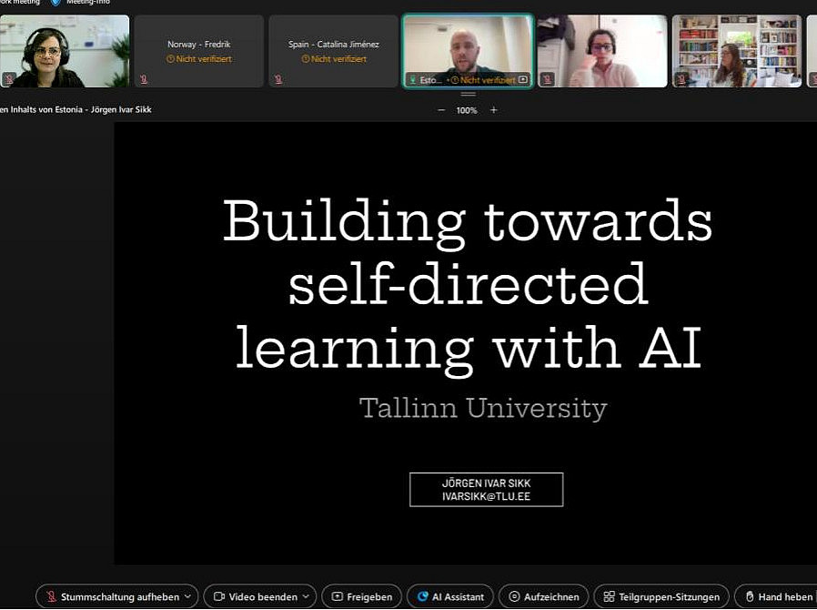Open the AI Assistant
Viewport: 817px width, 610px height.
(x=451, y=596)
